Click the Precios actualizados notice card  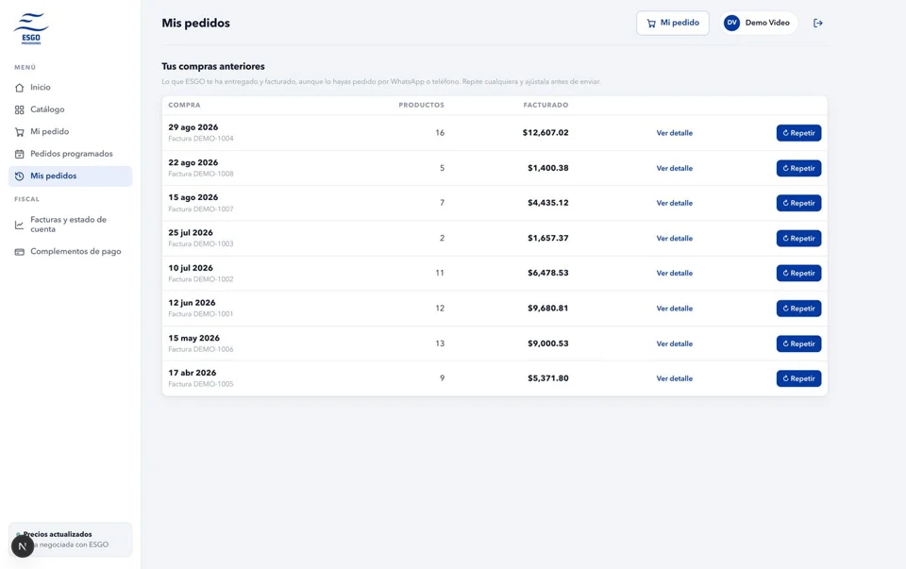70,540
